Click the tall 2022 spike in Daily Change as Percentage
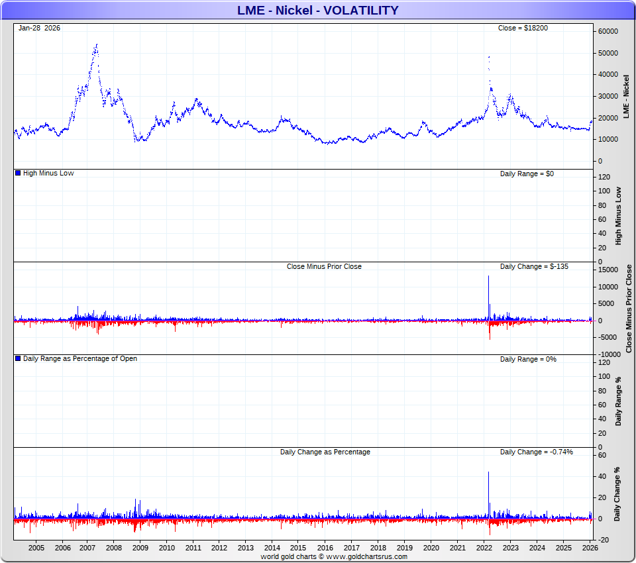 [488, 495]
